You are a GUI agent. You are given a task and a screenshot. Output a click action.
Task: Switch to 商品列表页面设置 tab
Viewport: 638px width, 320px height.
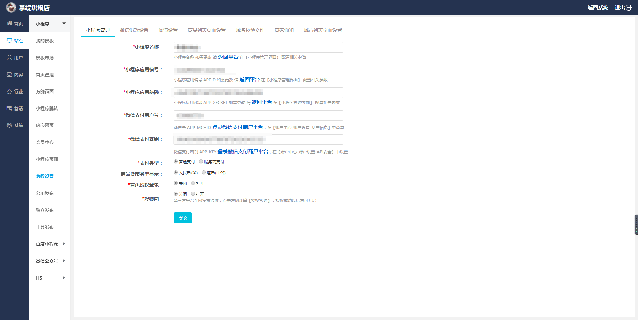click(207, 30)
